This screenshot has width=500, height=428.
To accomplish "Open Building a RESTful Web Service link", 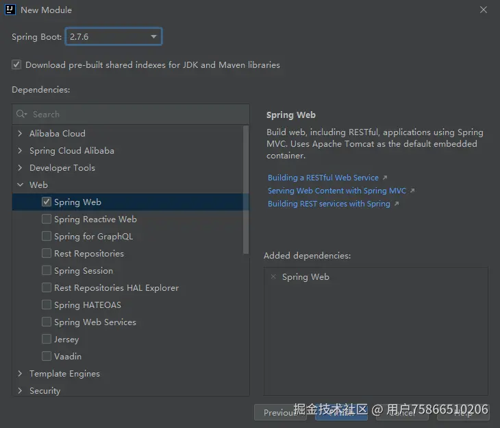I will point(323,178).
